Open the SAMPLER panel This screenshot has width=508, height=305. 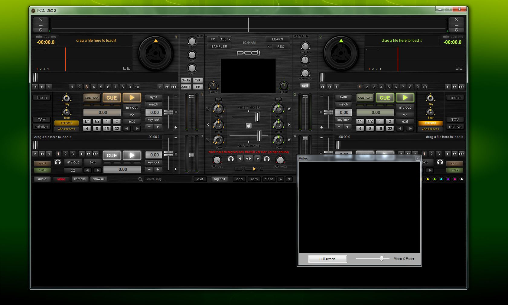219,47
